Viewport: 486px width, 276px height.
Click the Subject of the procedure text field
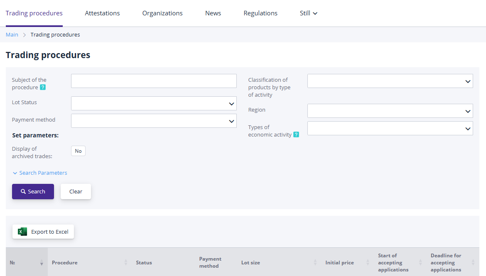[x=154, y=81]
